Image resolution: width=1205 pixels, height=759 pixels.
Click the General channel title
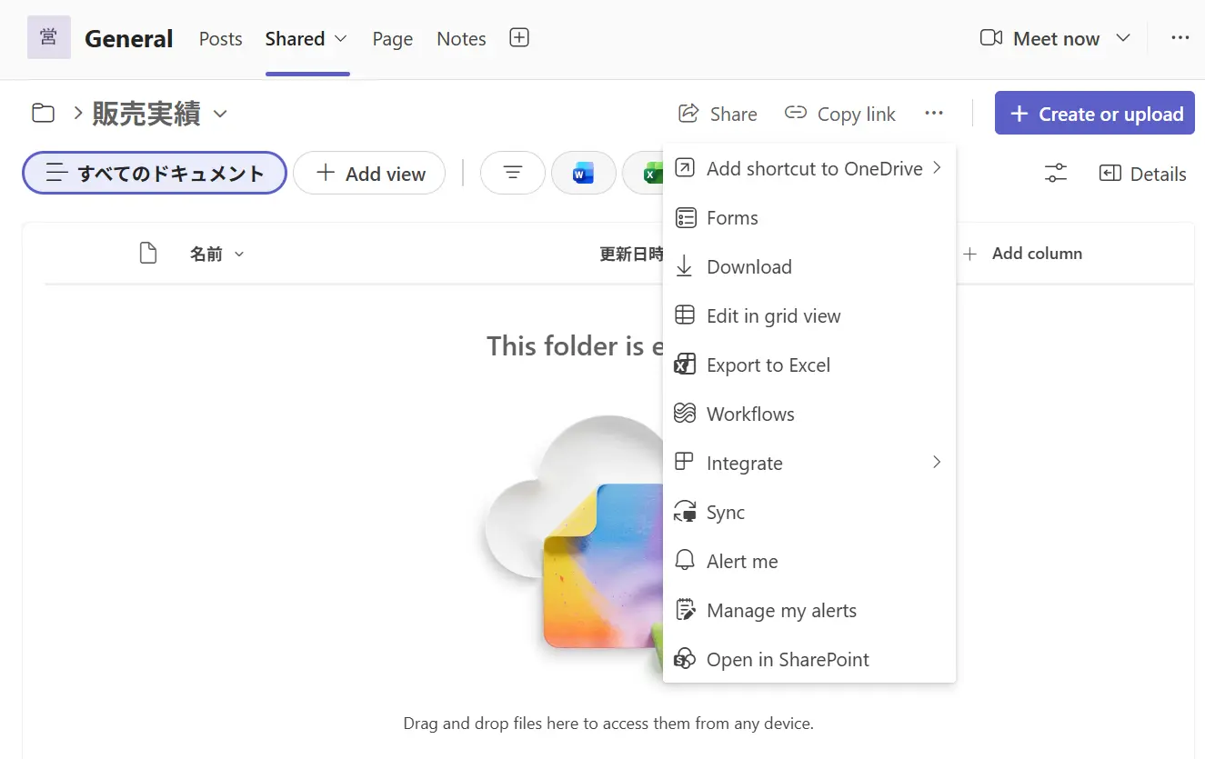(x=129, y=38)
